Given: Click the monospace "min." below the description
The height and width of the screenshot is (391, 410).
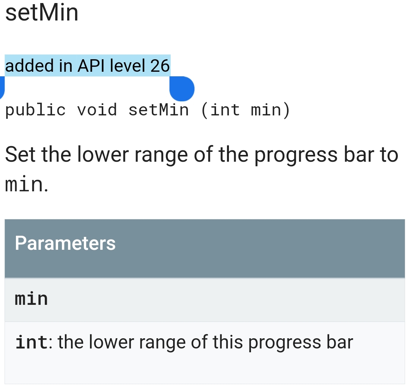Looking at the screenshot, I should (27, 185).
